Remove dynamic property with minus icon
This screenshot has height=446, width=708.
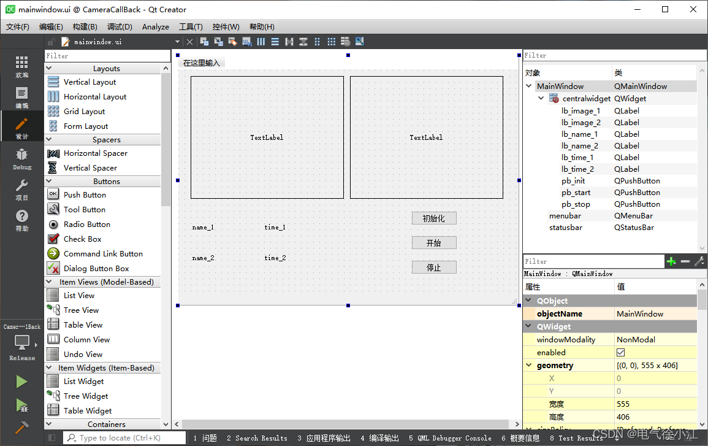coord(685,261)
